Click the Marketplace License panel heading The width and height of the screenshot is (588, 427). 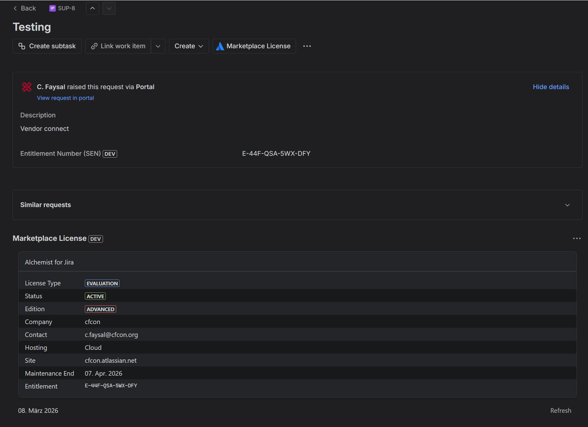(x=49, y=238)
